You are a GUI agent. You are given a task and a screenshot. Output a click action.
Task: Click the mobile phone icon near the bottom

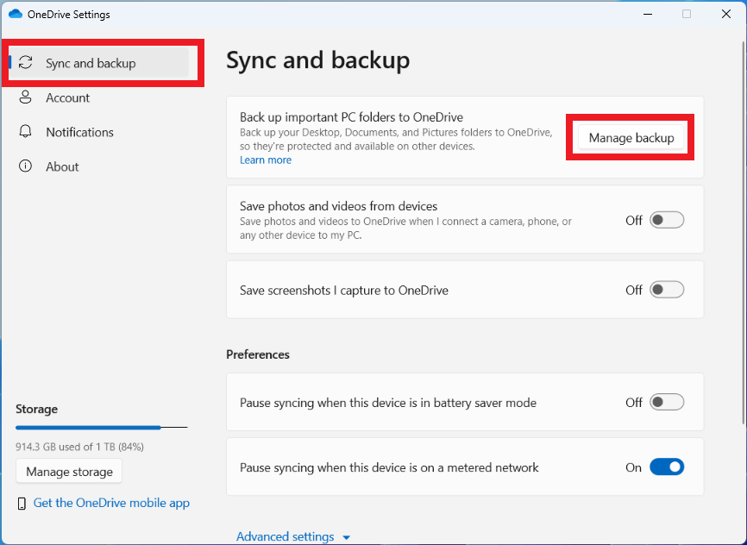point(23,503)
